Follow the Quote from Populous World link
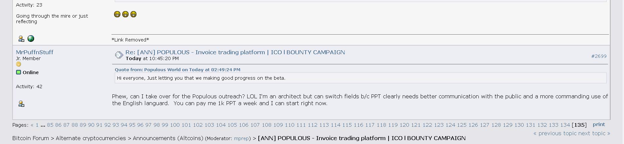Screen dimensions: 624x144 tap(177, 70)
